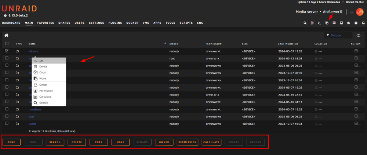
Task: Click the bottom SEARCH button
Action: tap(55, 142)
